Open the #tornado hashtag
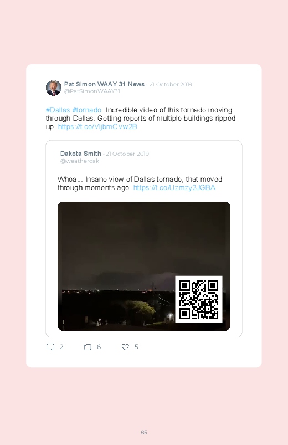Image resolution: width=288 pixels, height=445 pixels. (87, 110)
